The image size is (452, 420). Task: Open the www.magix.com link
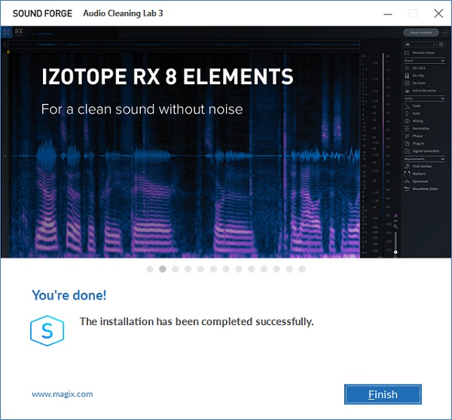tap(63, 394)
